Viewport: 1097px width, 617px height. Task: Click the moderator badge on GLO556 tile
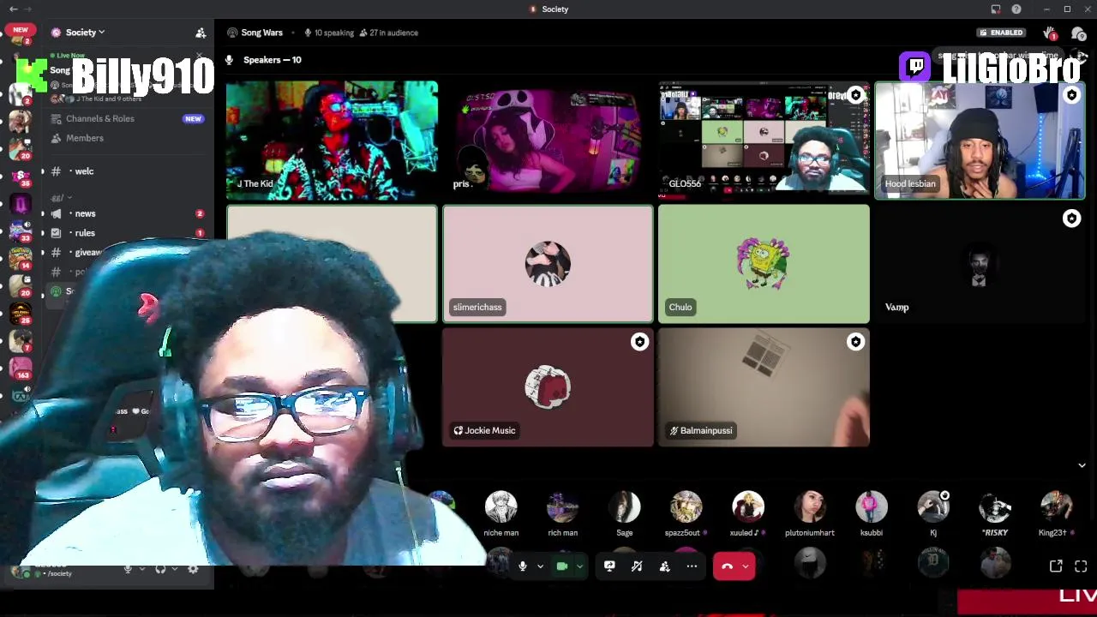point(855,95)
